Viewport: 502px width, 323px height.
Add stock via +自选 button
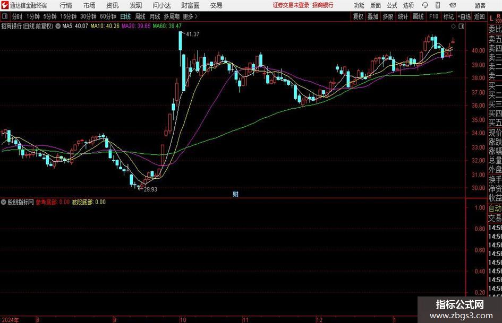tap(464, 16)
